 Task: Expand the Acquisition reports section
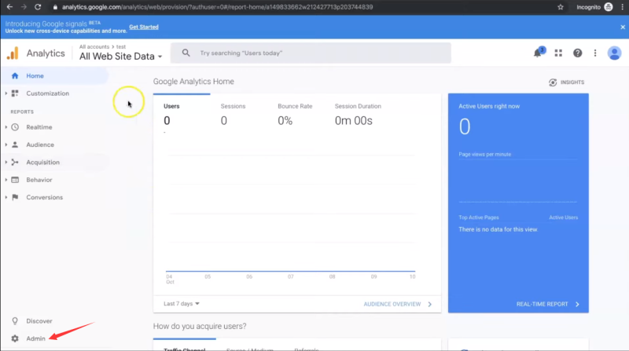(x=44, y=163)
